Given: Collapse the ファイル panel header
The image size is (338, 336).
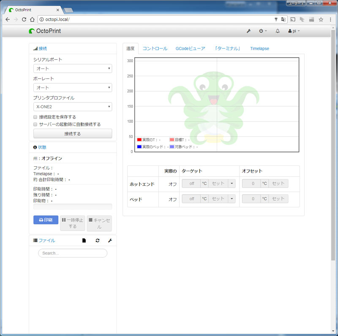Looking at the screenshot, I should pyautogui.click(x=46, y=240).
